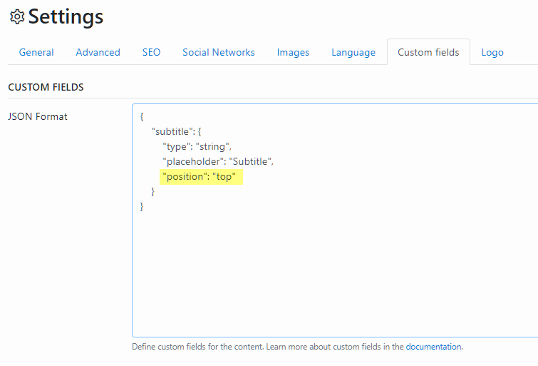Open the Language tab
The width and height of the screenshot is (538, 366).
[x=353, y=53]
